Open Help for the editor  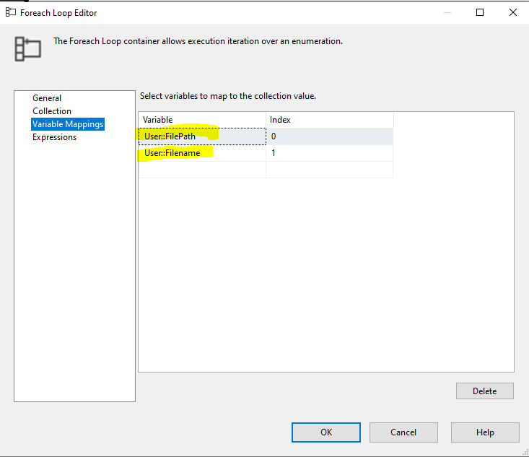tap(485, 432)
